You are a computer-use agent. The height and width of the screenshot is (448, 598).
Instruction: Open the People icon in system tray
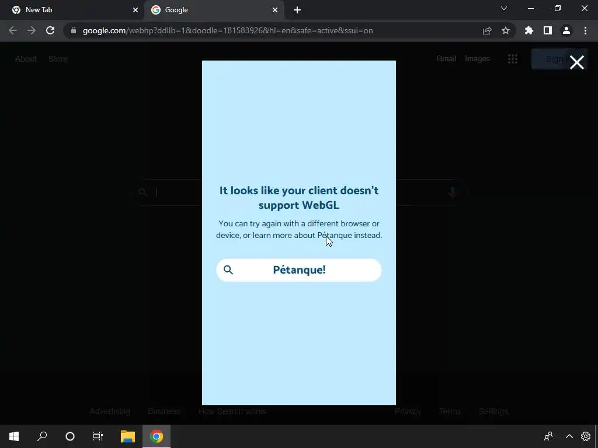(548, 436)
